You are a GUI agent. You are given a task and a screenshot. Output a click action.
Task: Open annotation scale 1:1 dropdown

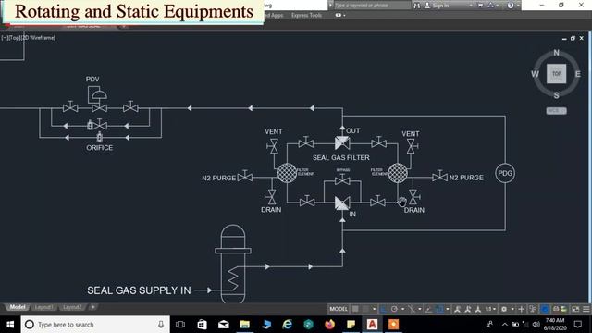491,309
